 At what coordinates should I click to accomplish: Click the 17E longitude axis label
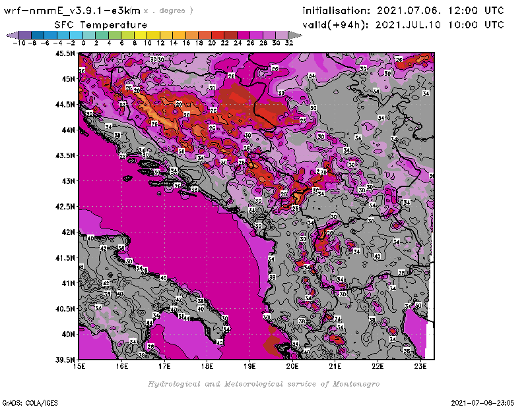(164, 366)
